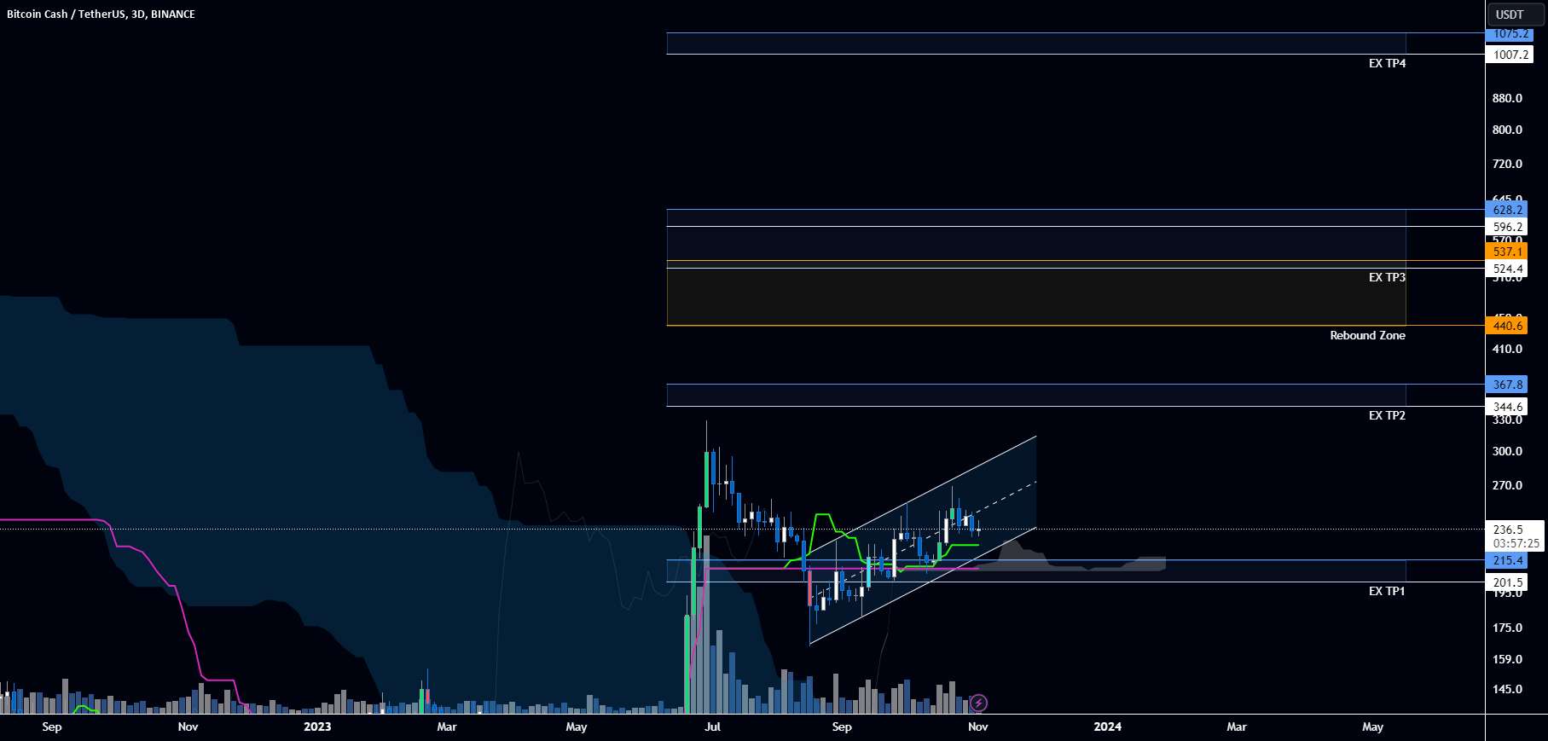1548x741 pixels.
Task: Click the 1007.2 price label
Action: point(1510,55)
